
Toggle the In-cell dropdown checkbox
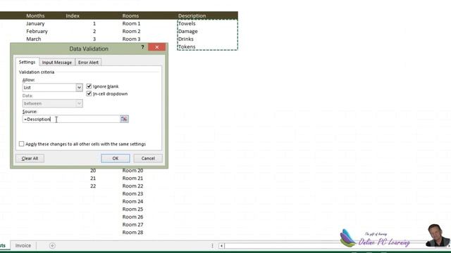click(x=89, y=93)
